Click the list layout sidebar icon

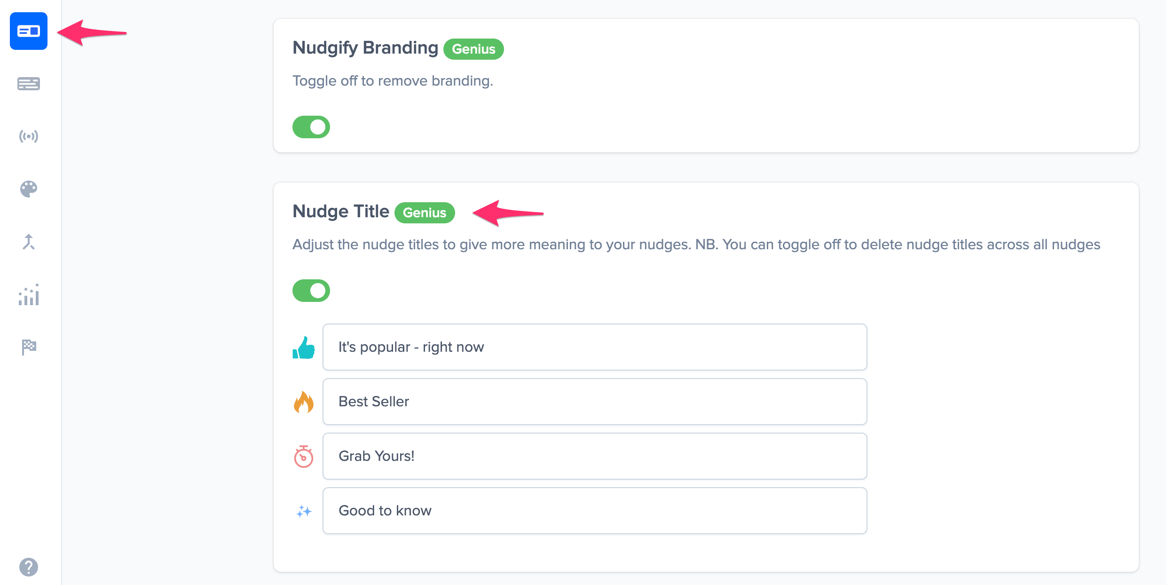[29, 84]
